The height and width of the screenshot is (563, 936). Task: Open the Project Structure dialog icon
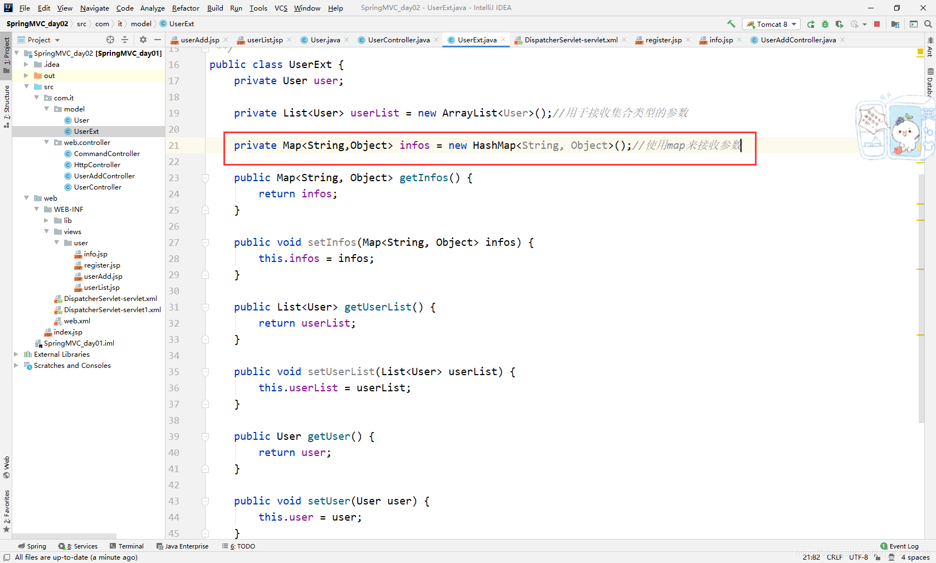(x=895, y=24)
